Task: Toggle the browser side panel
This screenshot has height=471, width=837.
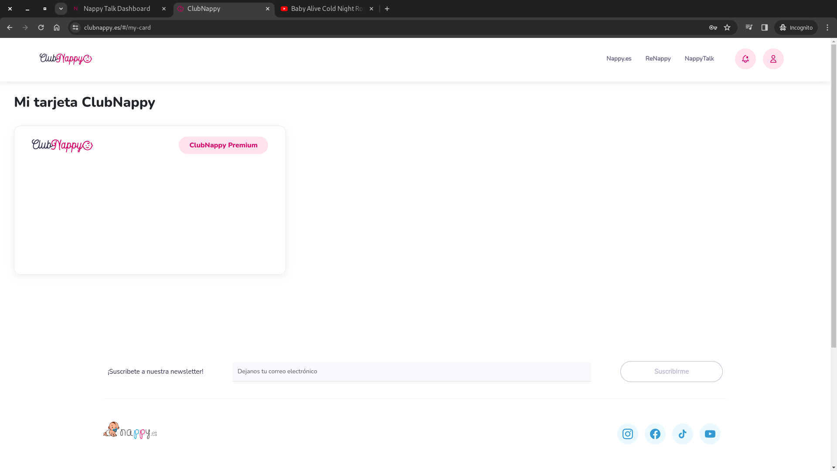Action: (765, 27)
